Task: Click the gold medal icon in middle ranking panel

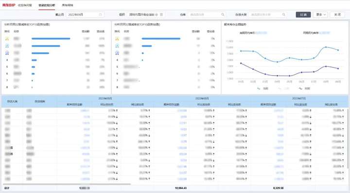Action: pos(117,39)
